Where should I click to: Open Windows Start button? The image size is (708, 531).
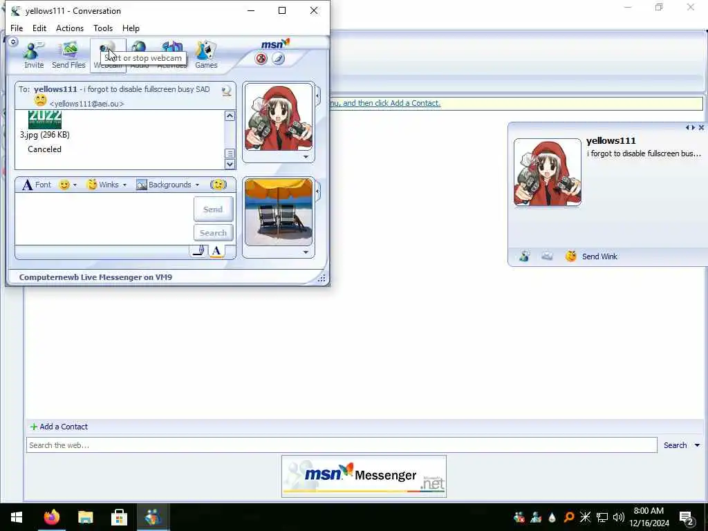(17, 517)
